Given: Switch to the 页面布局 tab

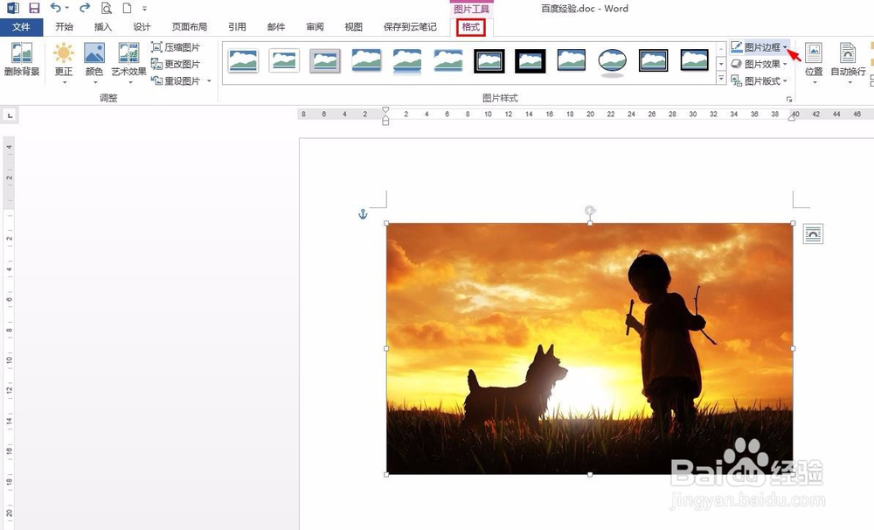Looking at the screenshot, I should [190, 27].
